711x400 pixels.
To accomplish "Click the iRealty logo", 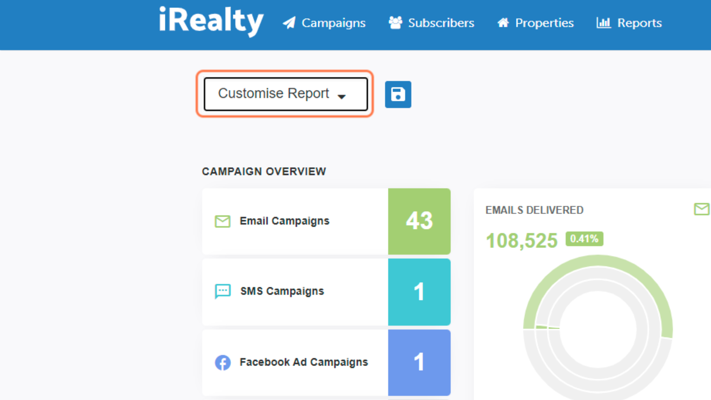I will pos(211,21).
